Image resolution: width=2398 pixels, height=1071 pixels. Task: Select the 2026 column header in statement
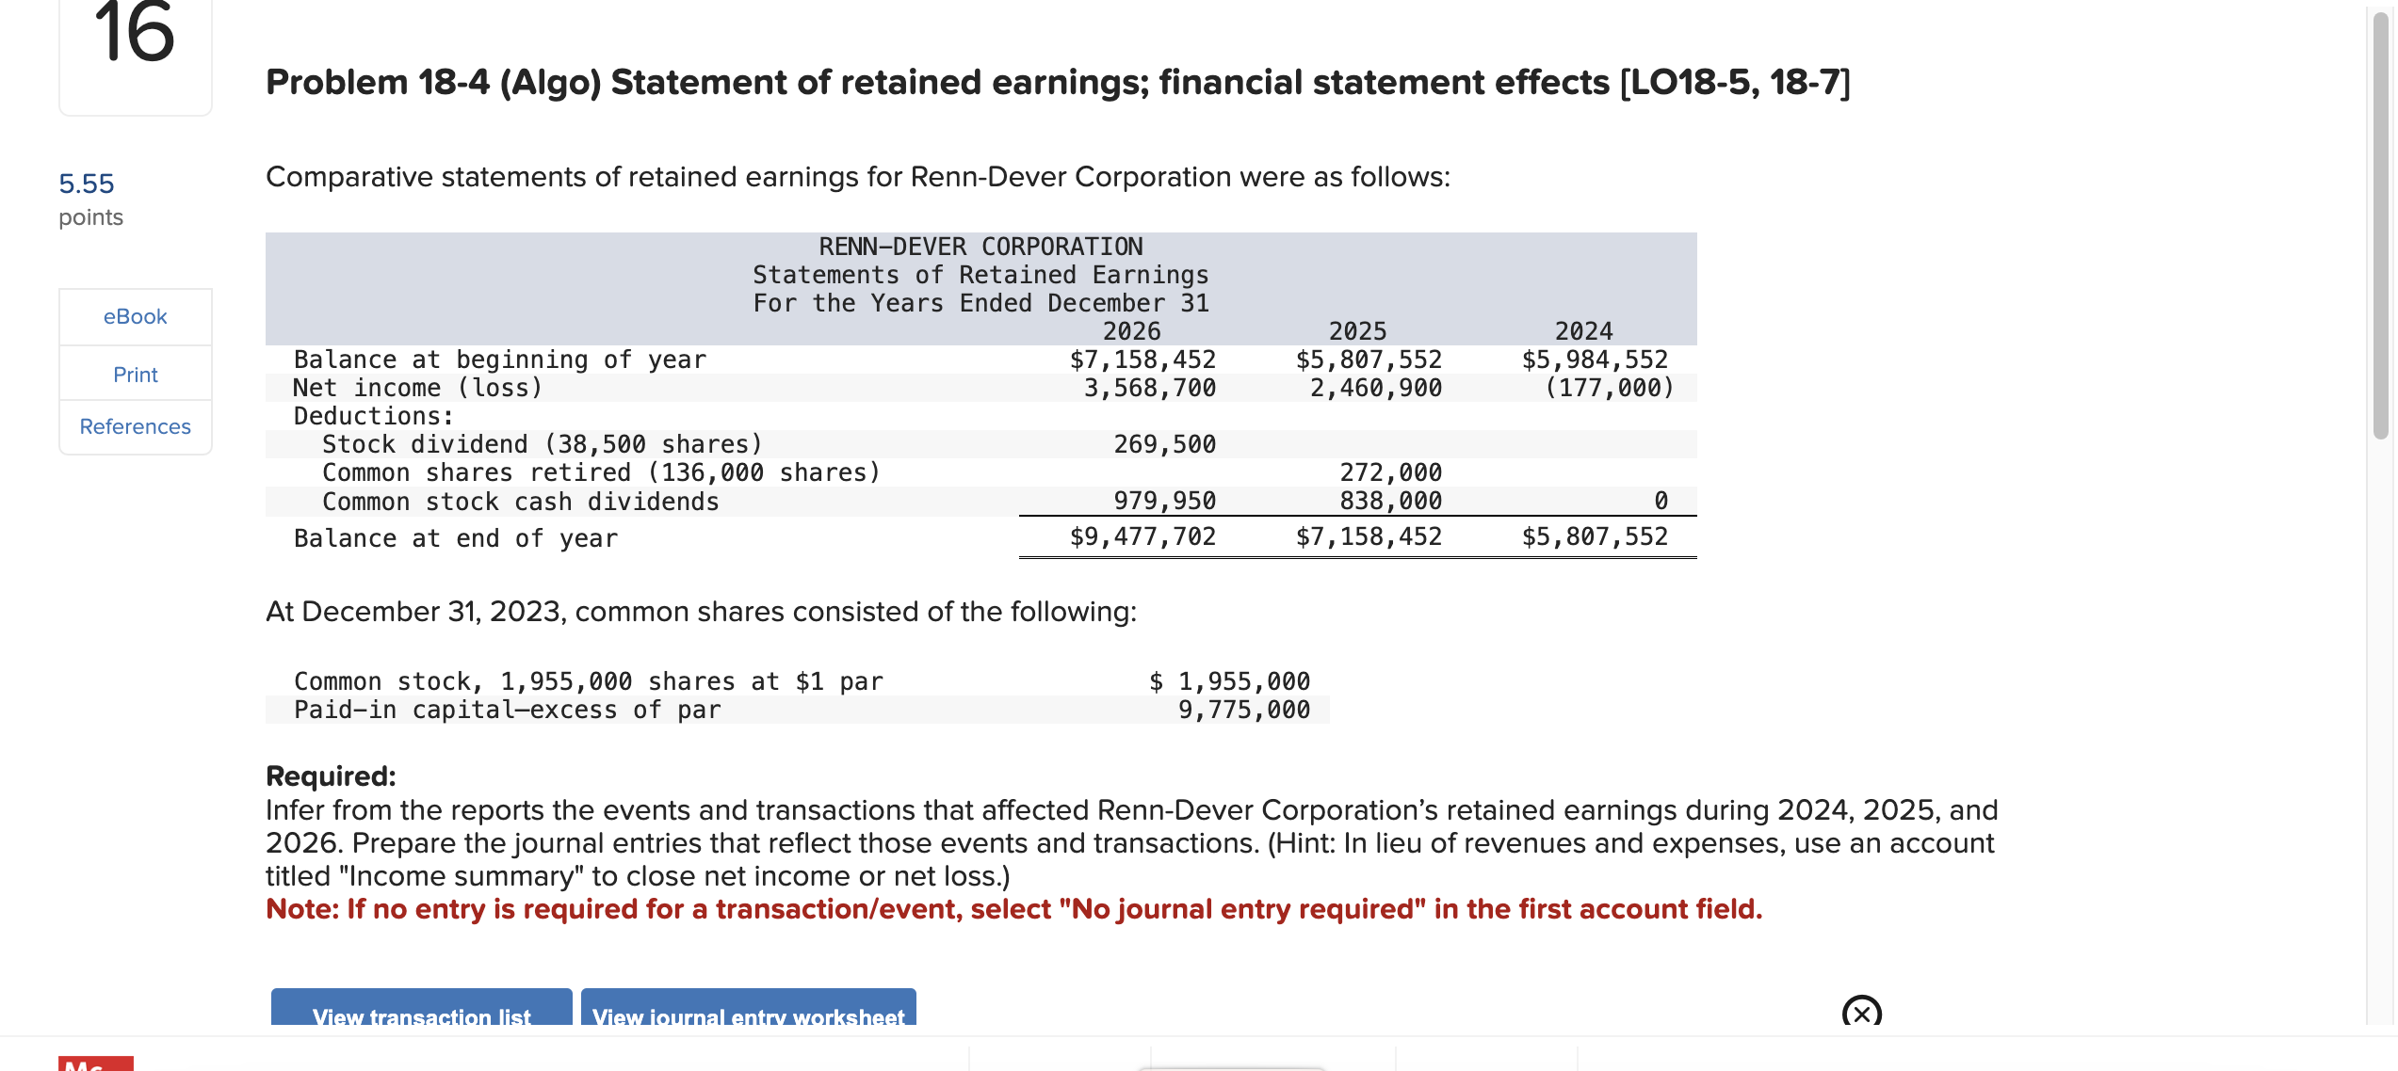(1131, 330)
